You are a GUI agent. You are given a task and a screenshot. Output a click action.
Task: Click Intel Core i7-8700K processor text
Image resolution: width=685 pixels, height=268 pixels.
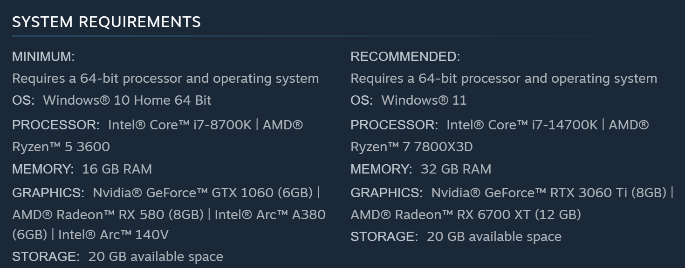(x=179, y=125)
